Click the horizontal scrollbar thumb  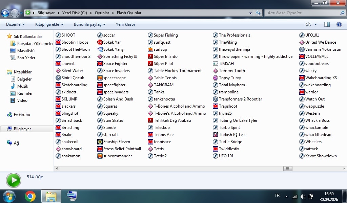pyautogui.click(x=288, y=168)
